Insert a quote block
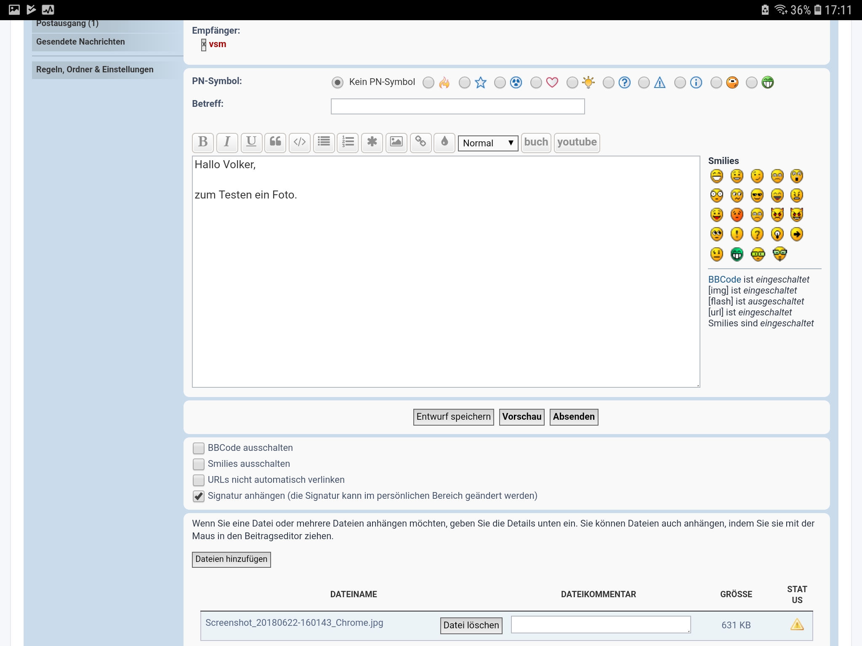The width and height of the screenshot is (862, 646). (x=275, y=142)
